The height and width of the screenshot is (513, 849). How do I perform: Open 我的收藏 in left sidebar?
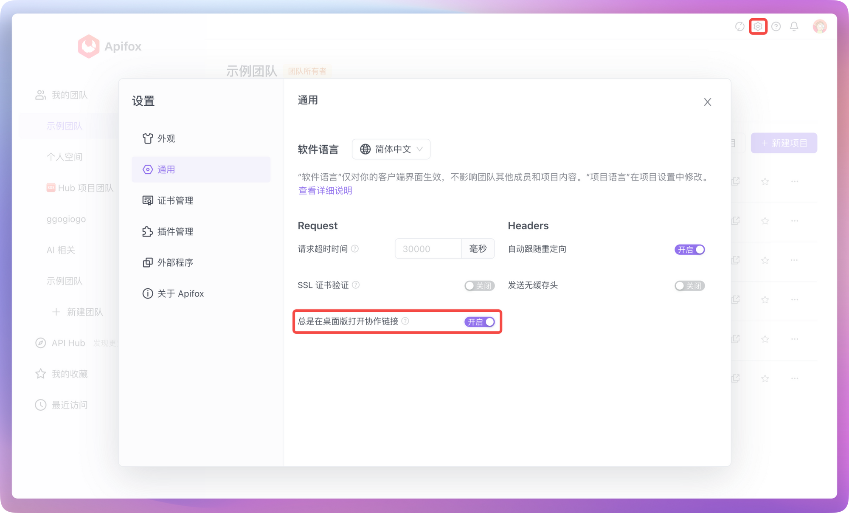pyautogui.click(x=70, y=374)
